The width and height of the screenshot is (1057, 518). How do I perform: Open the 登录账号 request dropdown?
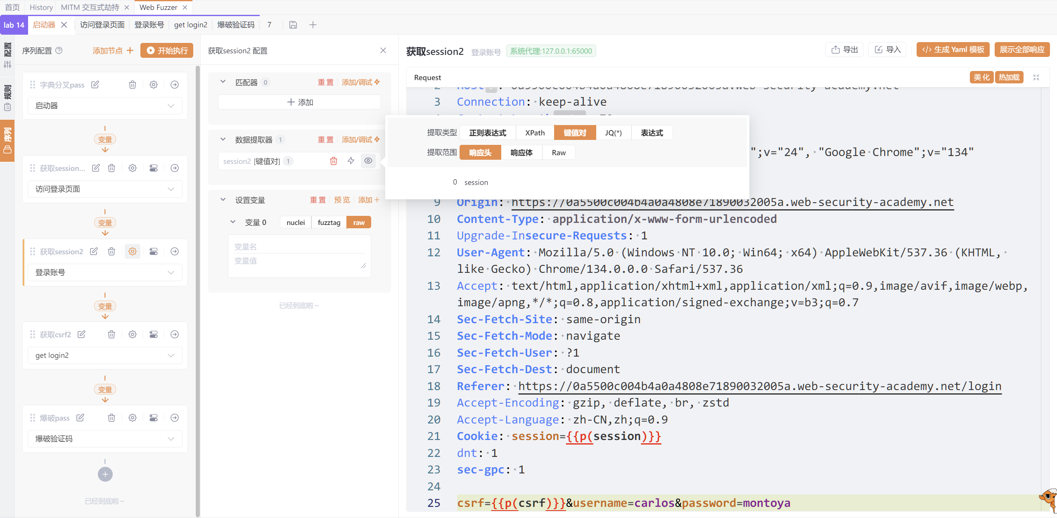105,272
